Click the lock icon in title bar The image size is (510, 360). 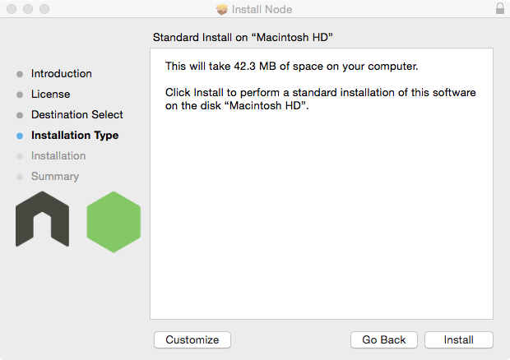pyautogui.click(x=500, y=9)
